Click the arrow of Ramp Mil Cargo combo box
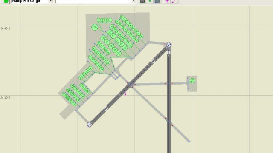Viewport: 273px width, 153px height. 51,1
